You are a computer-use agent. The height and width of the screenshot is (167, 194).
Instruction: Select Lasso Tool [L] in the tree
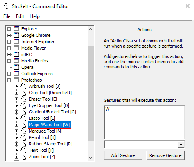tap(42, 118)
